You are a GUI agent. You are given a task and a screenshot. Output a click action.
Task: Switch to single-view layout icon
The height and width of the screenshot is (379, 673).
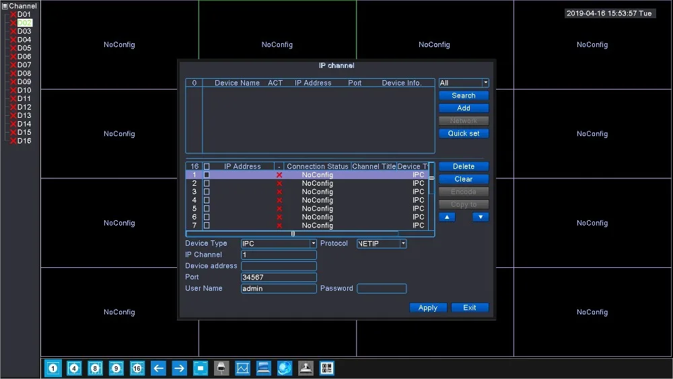point(52,368)
